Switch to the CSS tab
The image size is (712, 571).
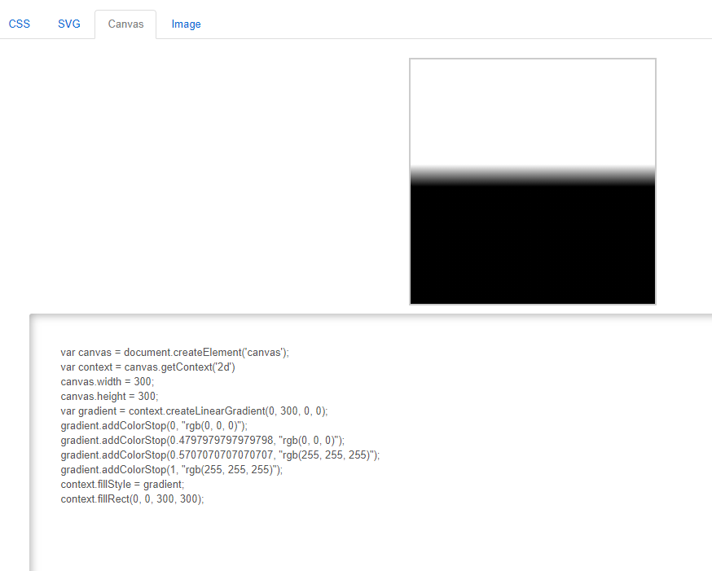[x=19, y=24]
